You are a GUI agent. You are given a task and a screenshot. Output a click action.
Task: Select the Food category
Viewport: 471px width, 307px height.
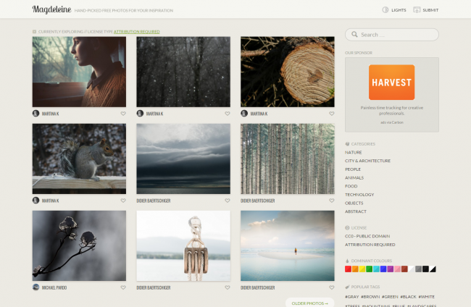(351, 186)
